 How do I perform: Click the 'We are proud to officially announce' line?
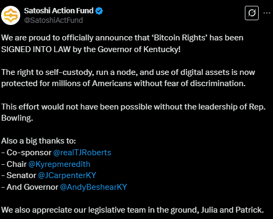coord(122,38)
